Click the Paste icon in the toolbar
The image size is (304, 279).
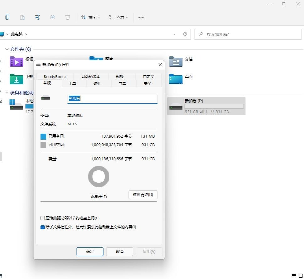pos(22,17)
